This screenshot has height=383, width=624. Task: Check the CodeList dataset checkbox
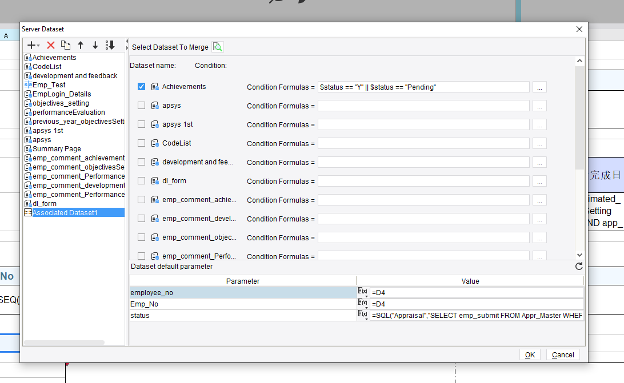click(141, 143)
